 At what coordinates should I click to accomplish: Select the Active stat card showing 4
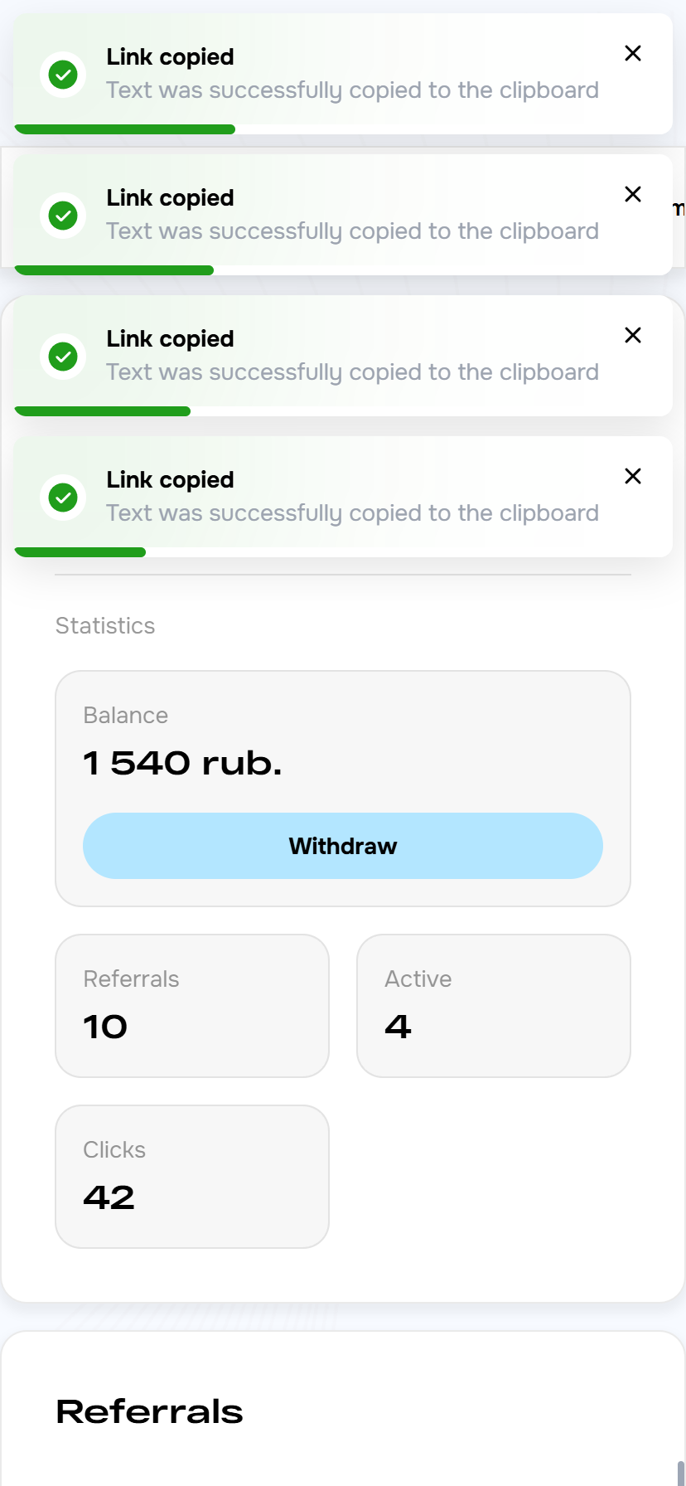(x=493, y=1005)
